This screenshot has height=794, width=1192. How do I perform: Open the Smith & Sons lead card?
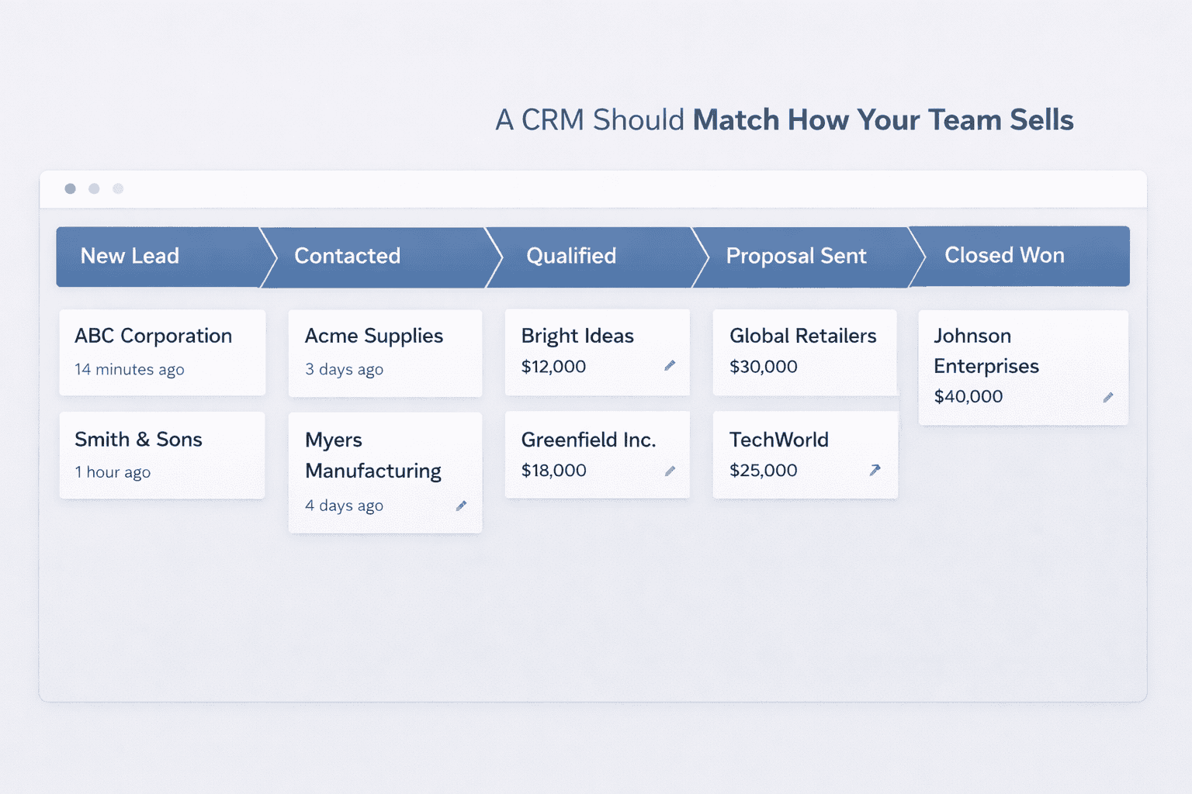click(x=161, y=455)
